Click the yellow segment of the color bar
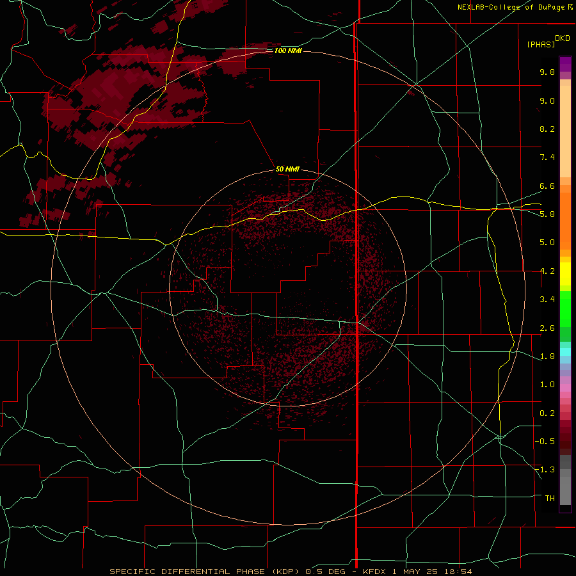Screen dimensions: 576x576 pyautogui.click(x=565, y=274)
